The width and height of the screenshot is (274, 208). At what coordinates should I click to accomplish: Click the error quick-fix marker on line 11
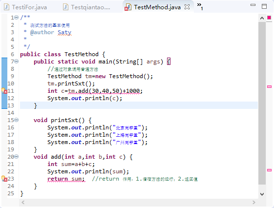click(4, 91)
